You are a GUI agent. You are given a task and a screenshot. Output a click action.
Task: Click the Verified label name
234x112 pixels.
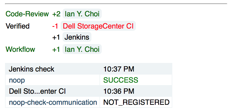coord(18,26)
